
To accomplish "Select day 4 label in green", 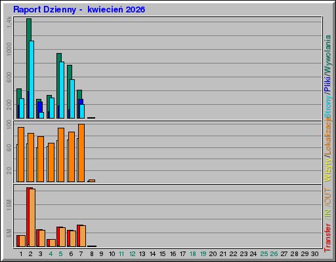I will click(x=51, y=254).
